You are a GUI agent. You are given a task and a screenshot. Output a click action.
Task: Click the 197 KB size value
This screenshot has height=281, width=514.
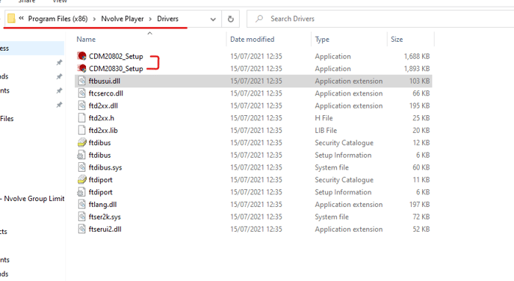[x=419, y=205]
